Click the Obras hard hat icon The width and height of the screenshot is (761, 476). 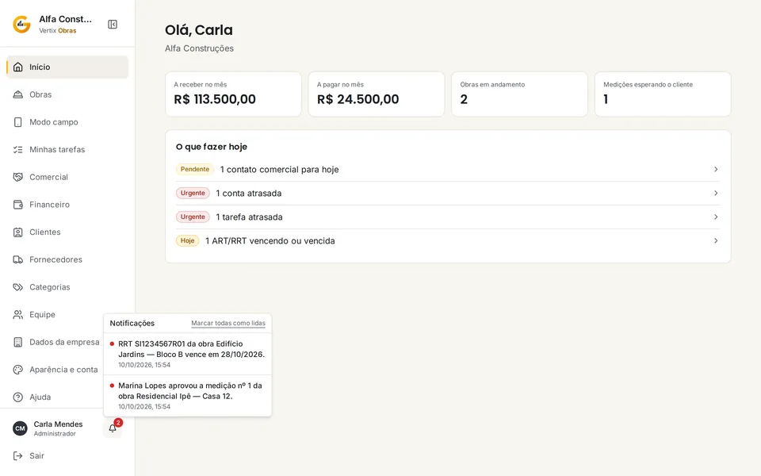click(x=18, y=94)
